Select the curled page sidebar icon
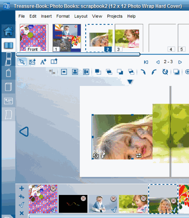Image resolution: width=189 pixels, height=218 pixels. coord(8,114)
